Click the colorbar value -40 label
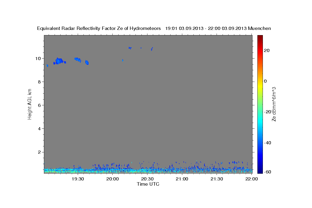 pos(267,142)
